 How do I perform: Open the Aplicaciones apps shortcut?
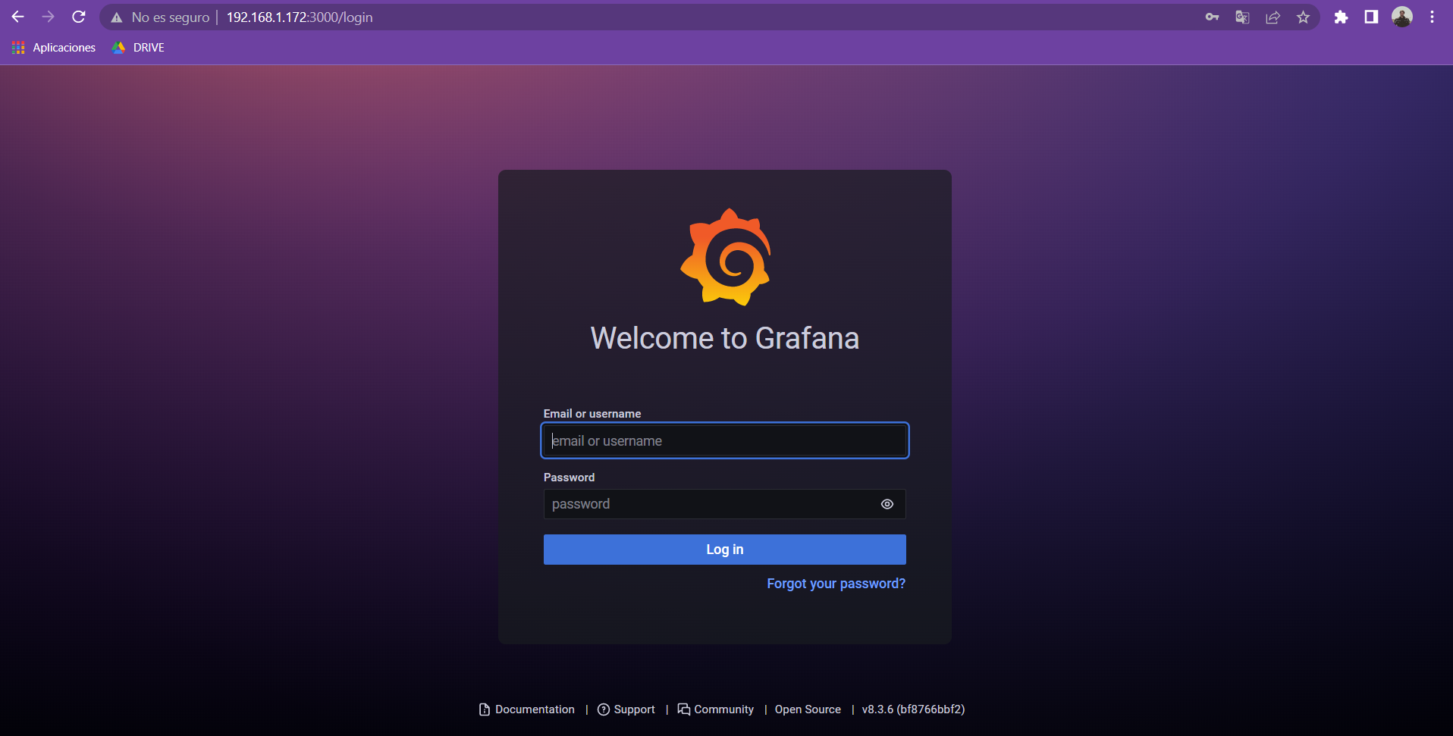[54, 47]
